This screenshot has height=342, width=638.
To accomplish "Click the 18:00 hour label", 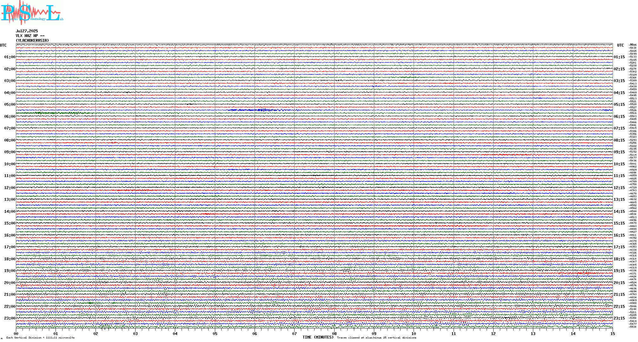I will point(10,259).
